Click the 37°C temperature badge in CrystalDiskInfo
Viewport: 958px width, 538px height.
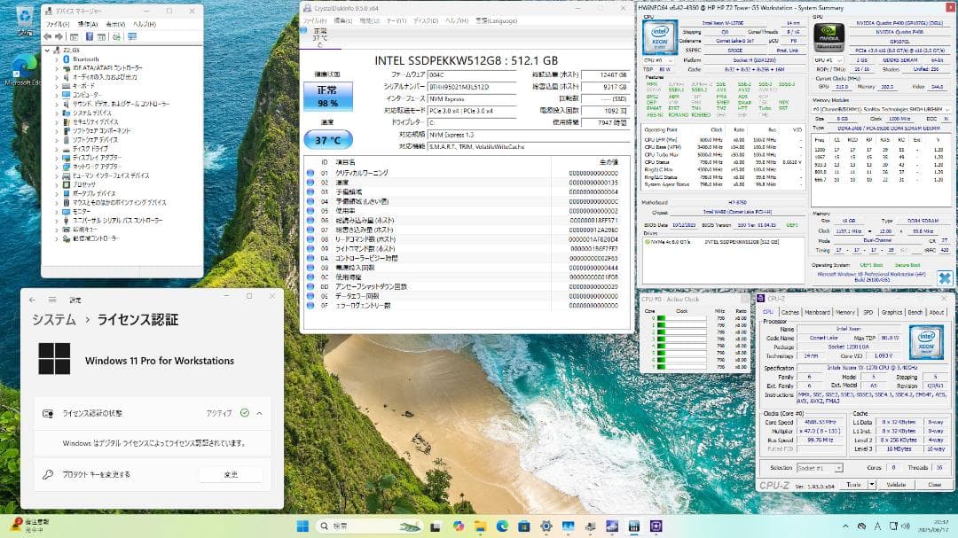coord(328,139)
